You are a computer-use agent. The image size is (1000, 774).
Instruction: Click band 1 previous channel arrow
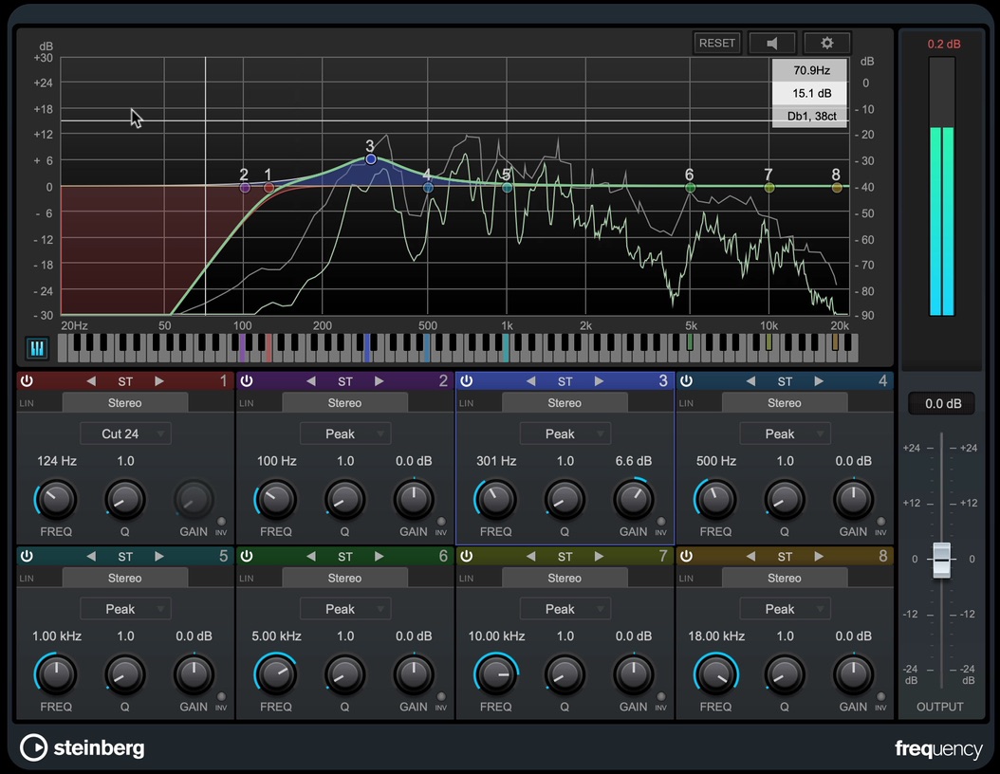[91, 381]
